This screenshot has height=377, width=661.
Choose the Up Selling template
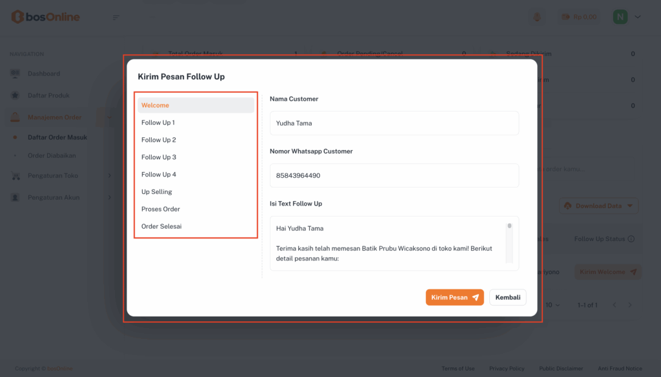[x=157, y=192]
